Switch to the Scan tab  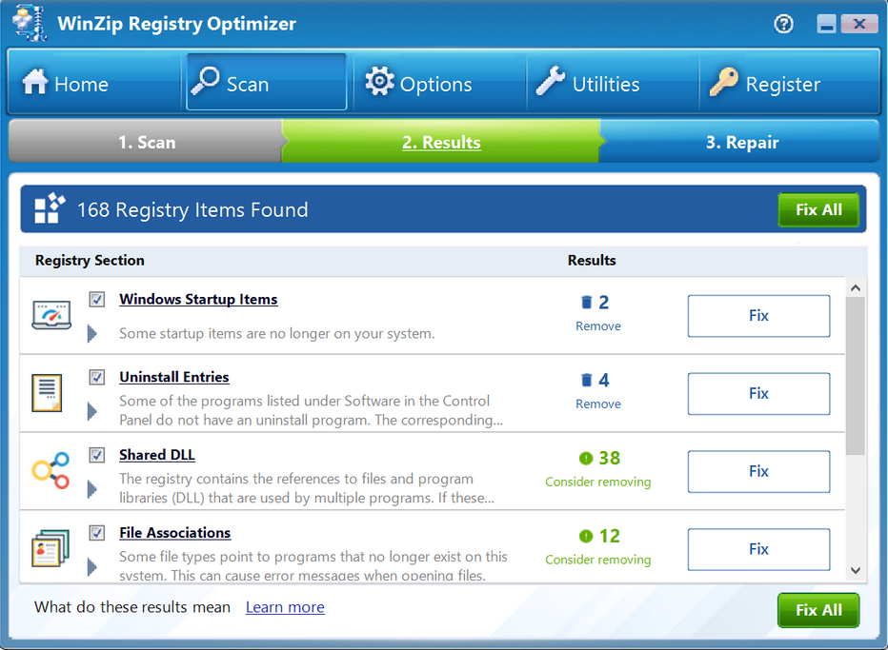tap(266, 82)
